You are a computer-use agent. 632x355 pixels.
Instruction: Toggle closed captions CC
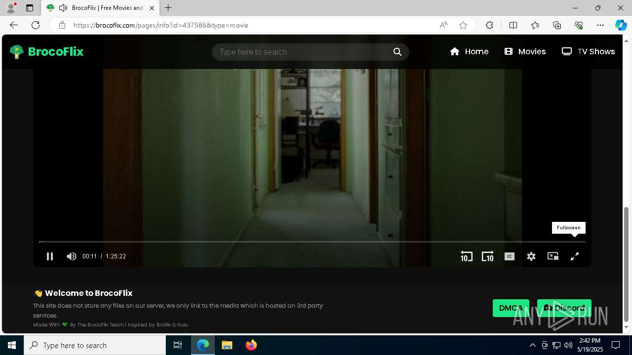510,256
